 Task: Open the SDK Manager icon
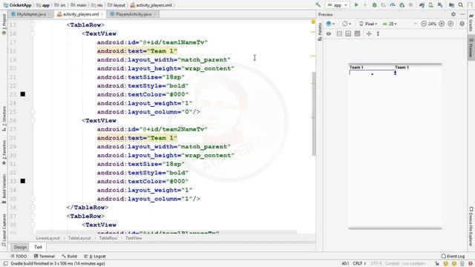coord(440,5)
